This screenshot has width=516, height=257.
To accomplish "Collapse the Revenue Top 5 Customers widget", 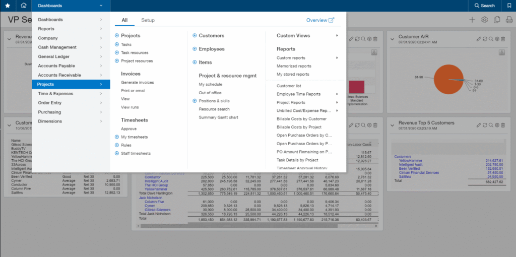I will click(392, 125).
